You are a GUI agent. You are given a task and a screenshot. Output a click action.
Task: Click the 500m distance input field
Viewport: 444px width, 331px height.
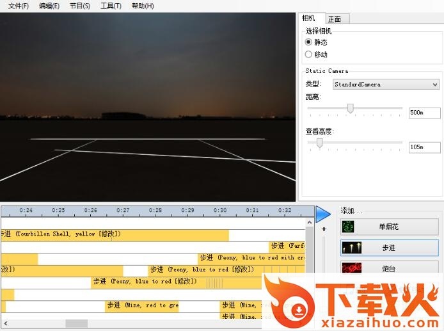tap(424, 113)
